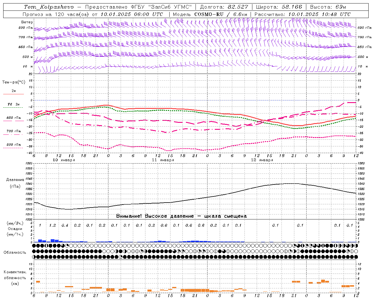Click the 'Td 2м' dew point legend entry
This screenshot has width=373, height=298.
point(13,104)
